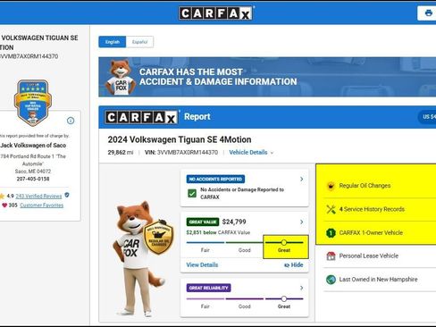The height and width of the screenshot is (327, 436).
Task: Click the Personal Lease Vehicle text
Action: pos(369,256)
